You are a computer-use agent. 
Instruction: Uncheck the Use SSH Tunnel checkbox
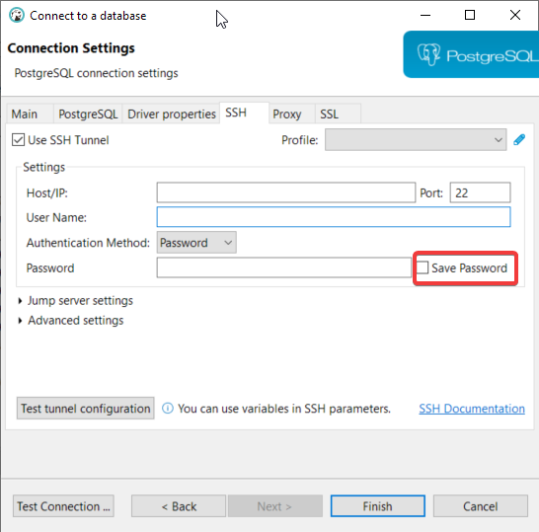pyautogui.click(x=18, y=140)
